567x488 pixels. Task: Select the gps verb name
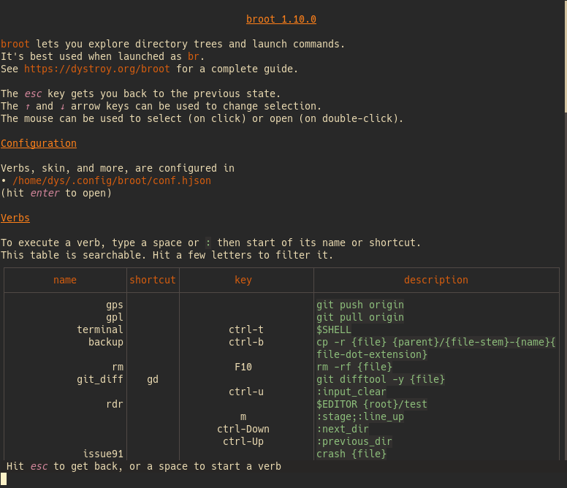click(x=114, y=305)
